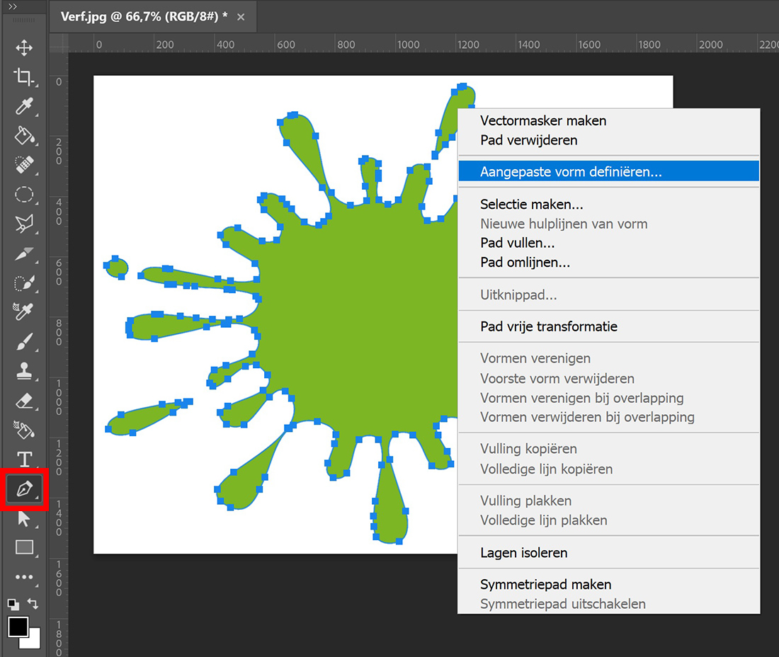Open the three-dots Edit Toolbar menu
The image size is (779, 657).
point(24,577)
